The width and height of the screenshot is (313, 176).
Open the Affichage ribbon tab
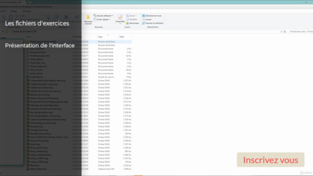(26, 11)
